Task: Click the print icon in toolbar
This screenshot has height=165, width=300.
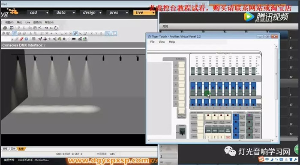Action: [x=5, y=28]
